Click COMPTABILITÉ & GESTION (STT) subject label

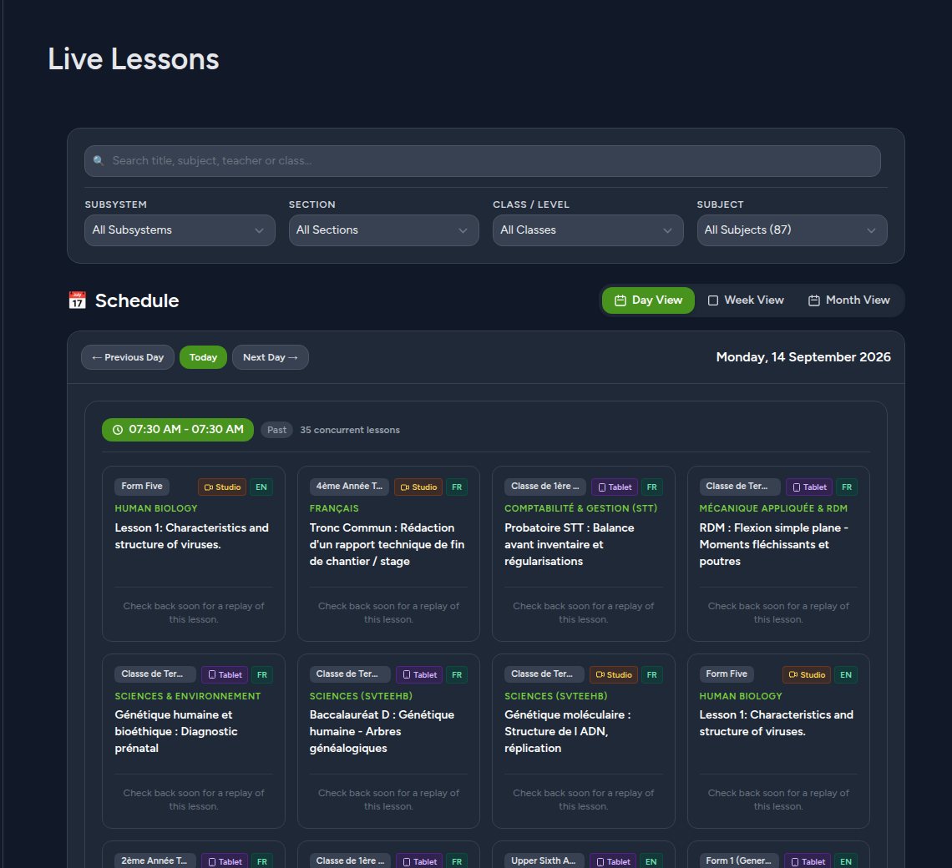tap(581, 508)
